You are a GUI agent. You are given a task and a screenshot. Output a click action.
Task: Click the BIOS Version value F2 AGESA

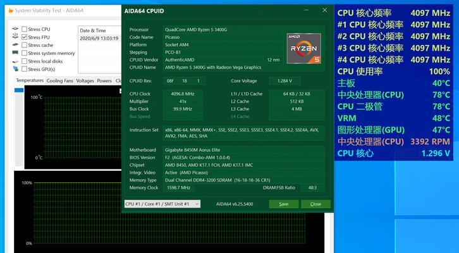pos(197,157)
